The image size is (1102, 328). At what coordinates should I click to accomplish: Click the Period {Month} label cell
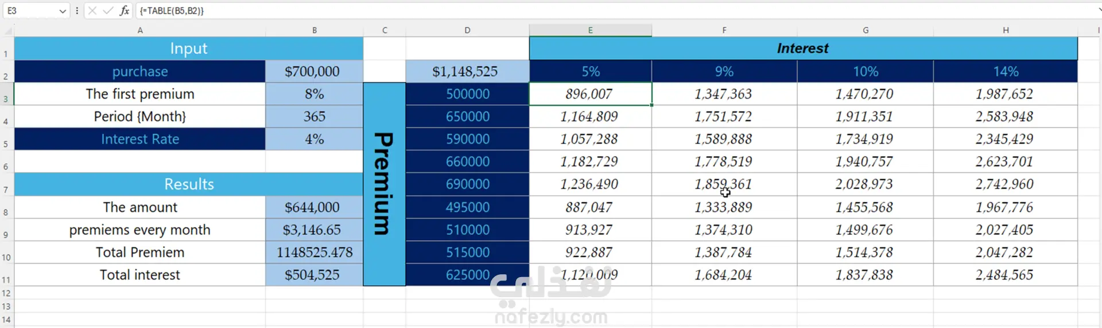point(140,117)
